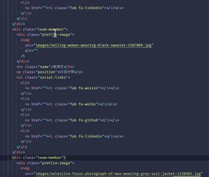Click the img tag above the smiling-woman src
This screenshot has width=209, height=177.
tap(25, 40)
